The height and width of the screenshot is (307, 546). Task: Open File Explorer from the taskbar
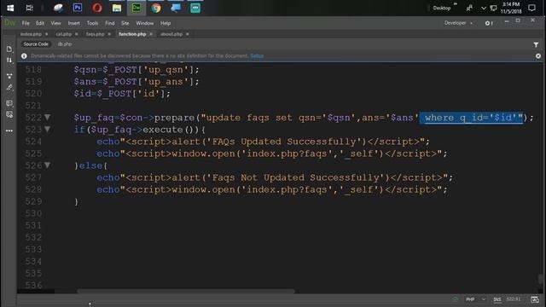click(x=117, y=8)
